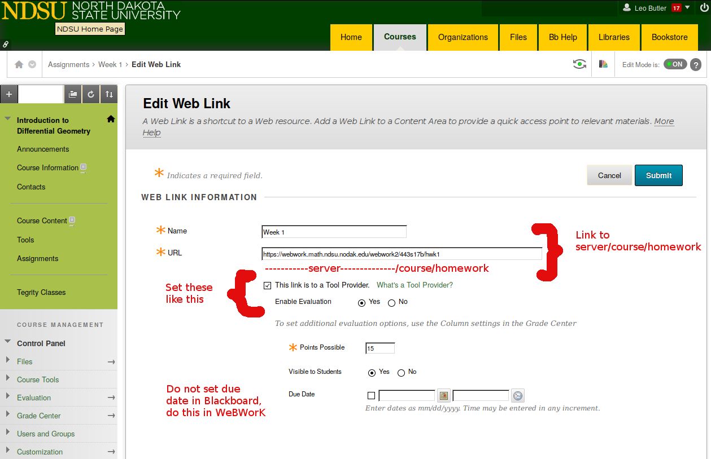The height and width of the screenshot is (459, 711).
Task: Click the reorder menu items arrows icon
Action: pyautogui.click(x=109, y=95)
